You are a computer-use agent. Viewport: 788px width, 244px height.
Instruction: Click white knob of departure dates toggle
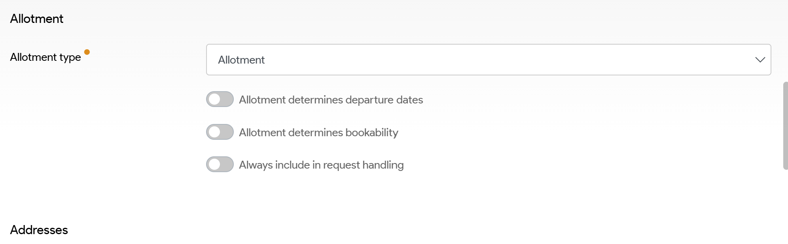[214, 99]
